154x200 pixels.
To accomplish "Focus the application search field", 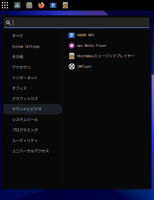I will [76, 23].
